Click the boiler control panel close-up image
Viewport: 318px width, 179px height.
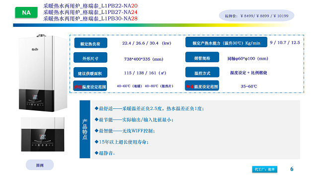pyautogui.click(x=43, y=134)
